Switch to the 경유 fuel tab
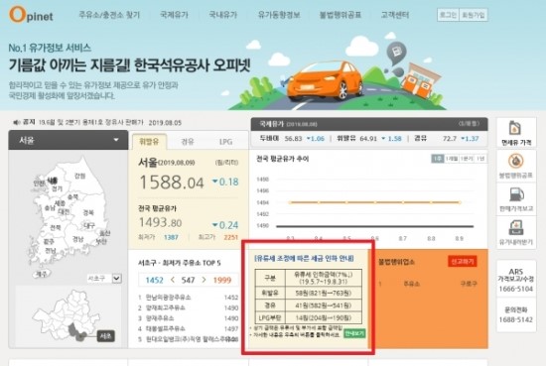This screenshot has width=546, height=366. [188, 142]
